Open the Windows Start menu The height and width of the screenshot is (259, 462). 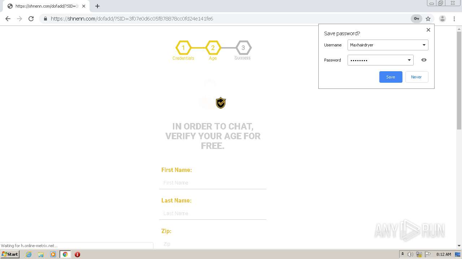tap(10, 254)
